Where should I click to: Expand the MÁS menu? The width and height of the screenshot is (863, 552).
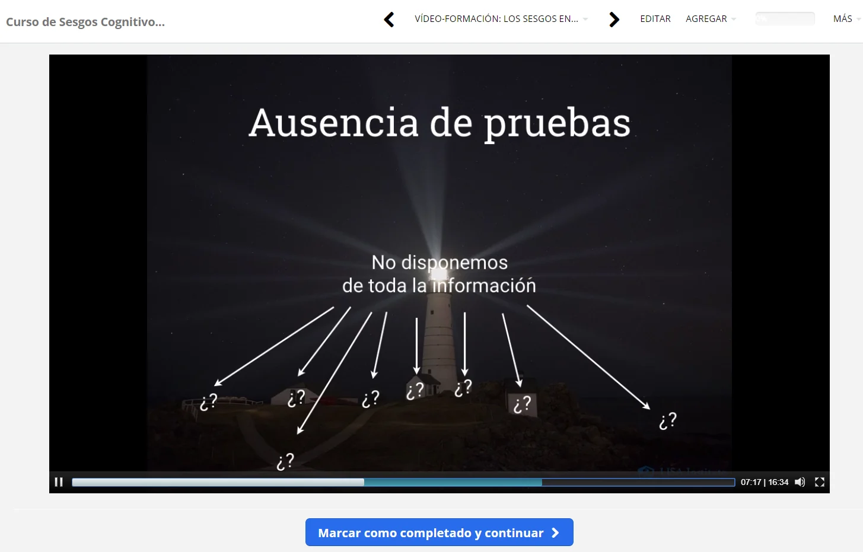pos(846,19)
